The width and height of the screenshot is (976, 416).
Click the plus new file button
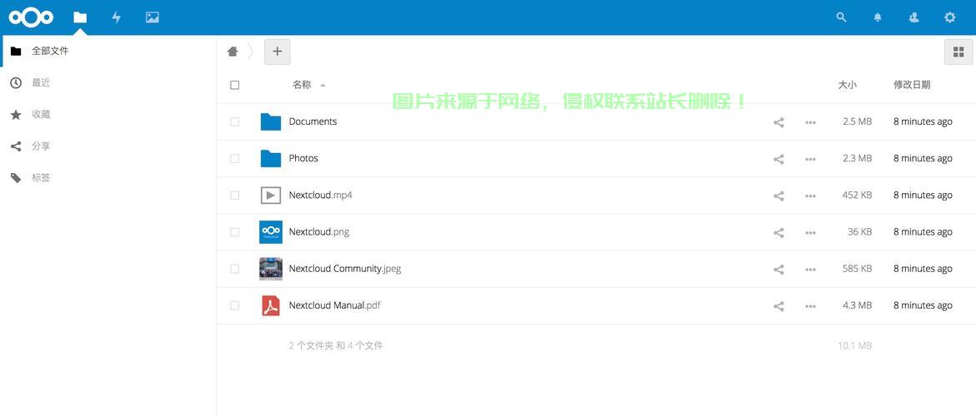point(277,52)
